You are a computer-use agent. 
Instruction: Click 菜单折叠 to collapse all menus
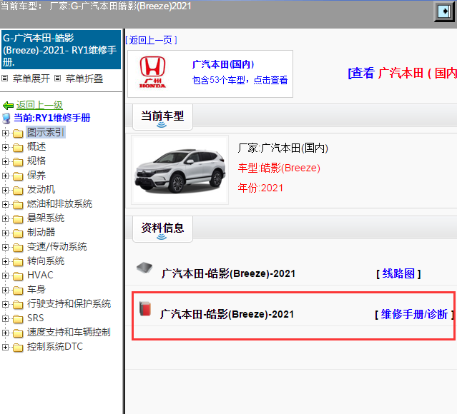84,79
